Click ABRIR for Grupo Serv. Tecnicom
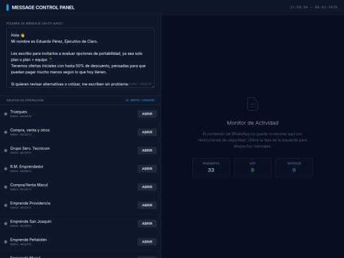 pyautogui.click(x=147, y=150)
